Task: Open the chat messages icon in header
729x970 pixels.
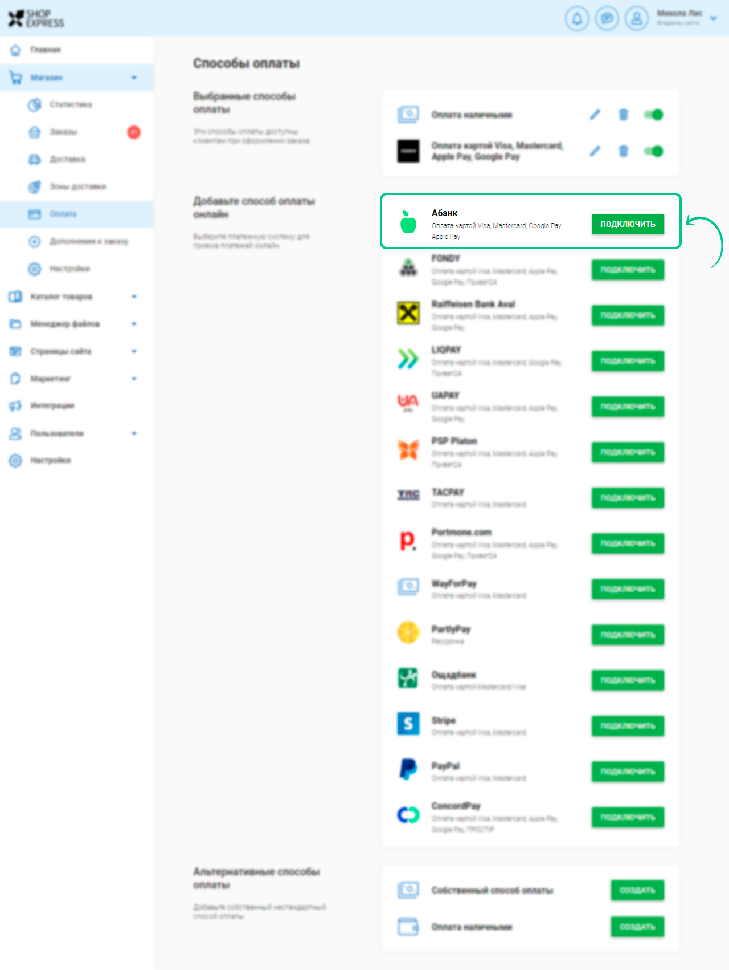Action: tap(607, 19)
